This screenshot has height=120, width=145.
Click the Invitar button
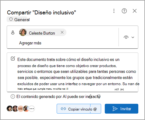click(x=122, y=109)
